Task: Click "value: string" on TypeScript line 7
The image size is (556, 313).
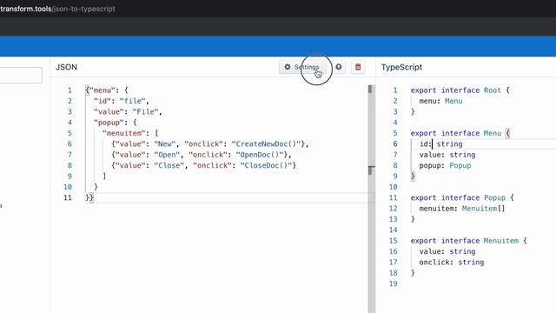Action: click(447, 155)
